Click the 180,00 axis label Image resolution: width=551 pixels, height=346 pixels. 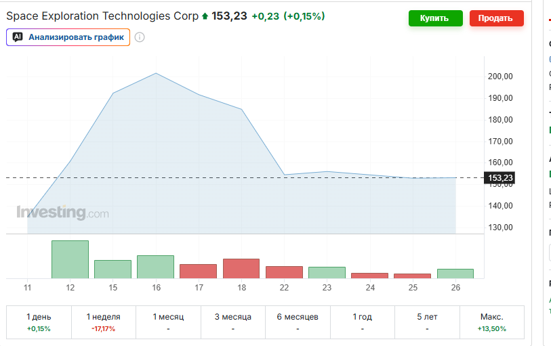coord(500,120)
